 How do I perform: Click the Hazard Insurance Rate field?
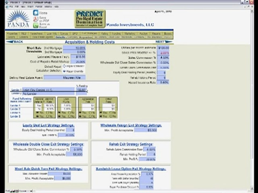point(163,82)
